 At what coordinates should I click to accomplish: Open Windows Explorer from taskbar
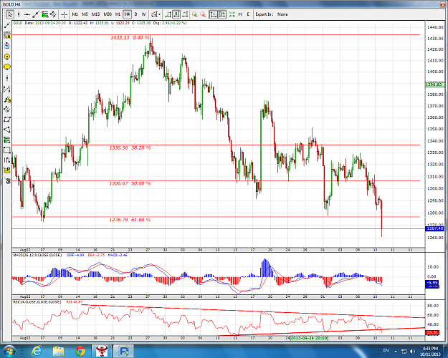point(58,351)
